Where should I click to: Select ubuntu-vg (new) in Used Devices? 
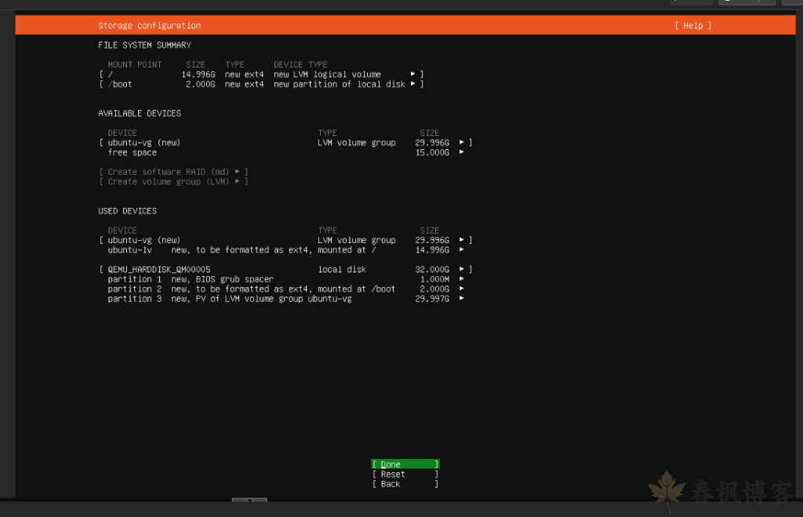pos(285,240)
